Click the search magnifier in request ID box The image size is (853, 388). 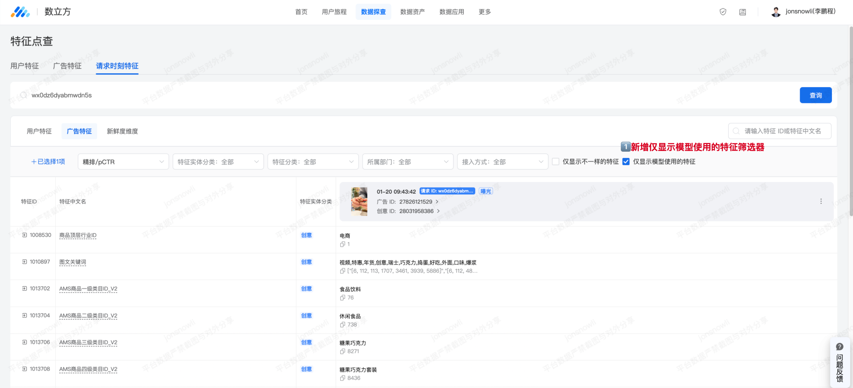tap(24, 95)
